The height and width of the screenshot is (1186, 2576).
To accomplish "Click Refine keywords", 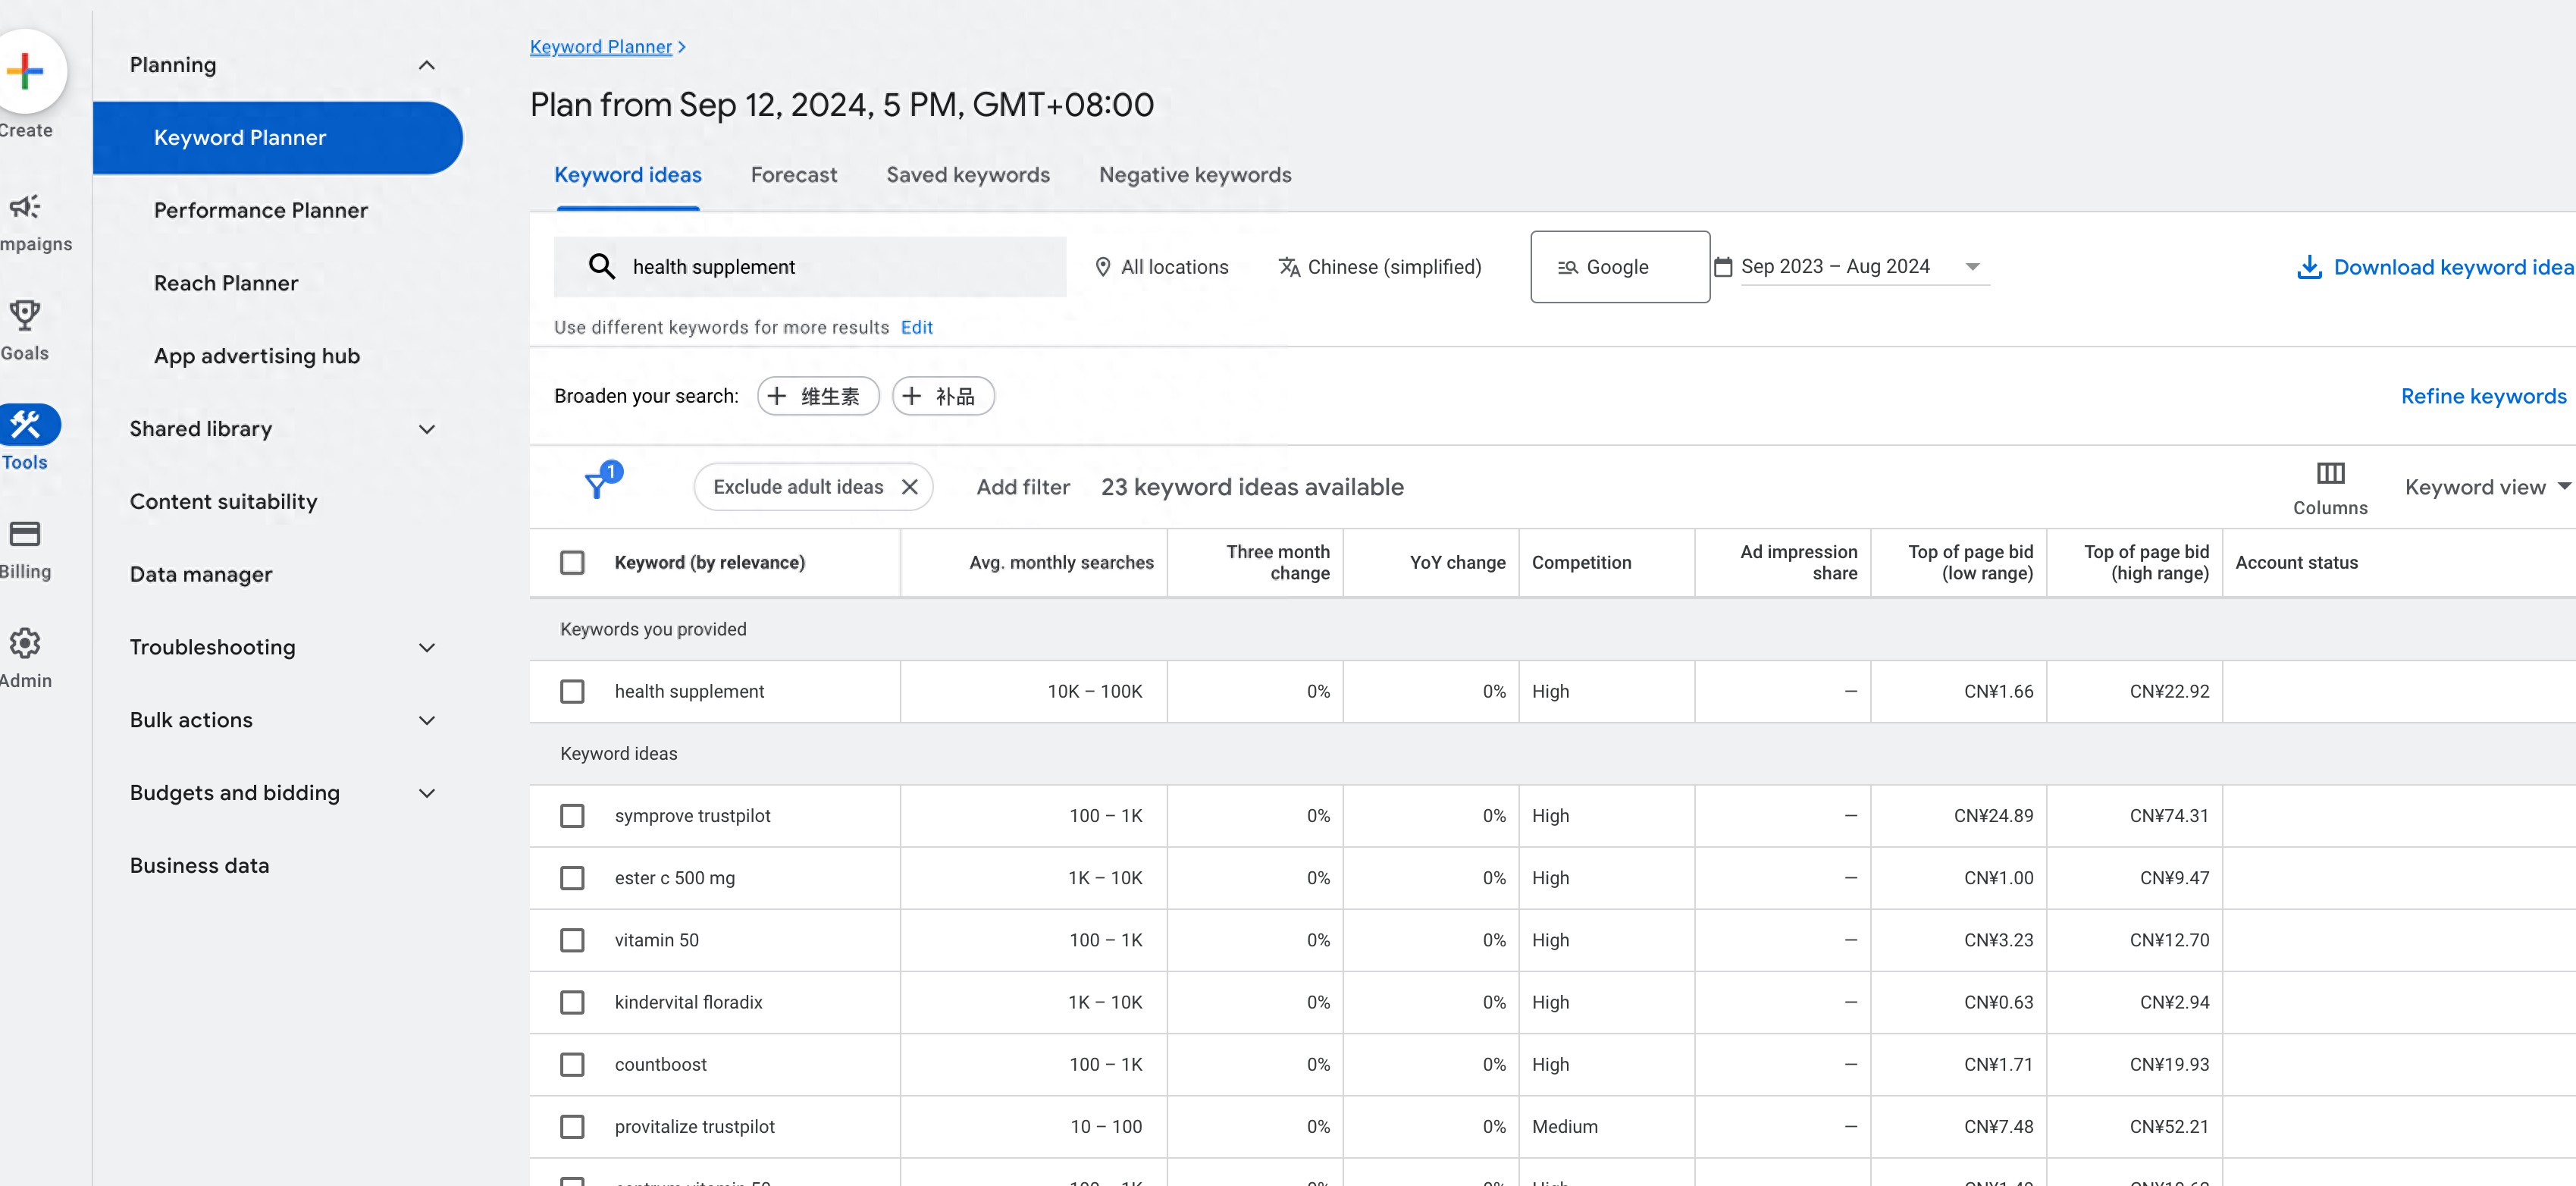I will click(2483, 396).
